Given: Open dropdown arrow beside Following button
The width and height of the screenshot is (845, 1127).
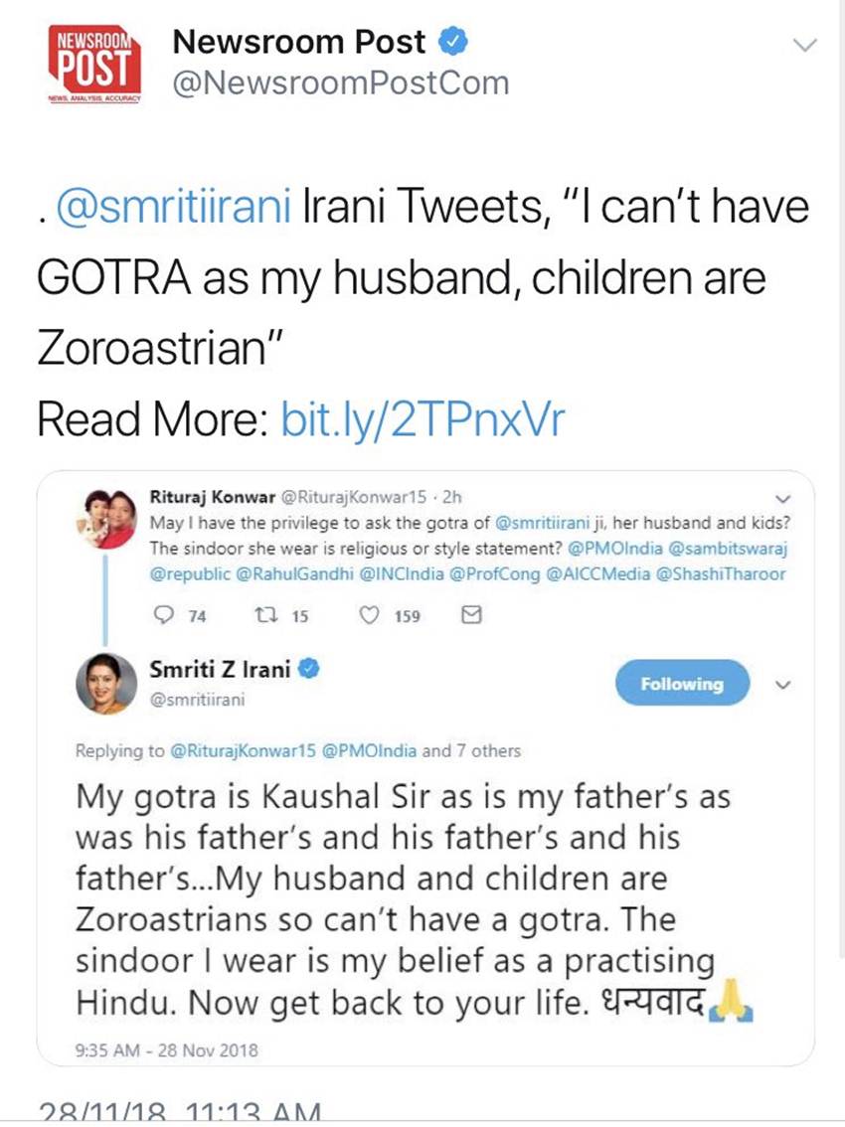Looking at the screenshot, I should (x=782, y=684).
